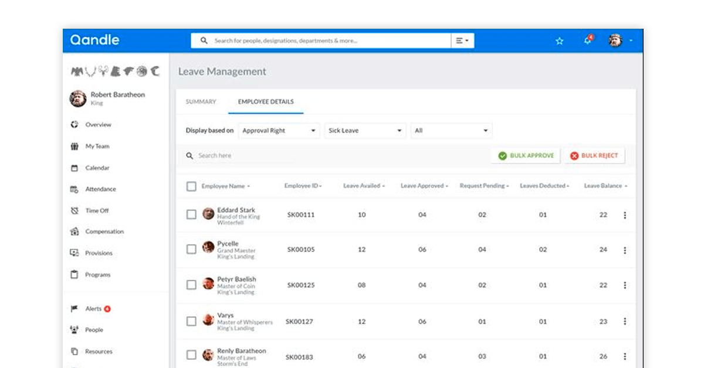Click the star favorites icon in header
704x368 pixels.
click(559, 41)
